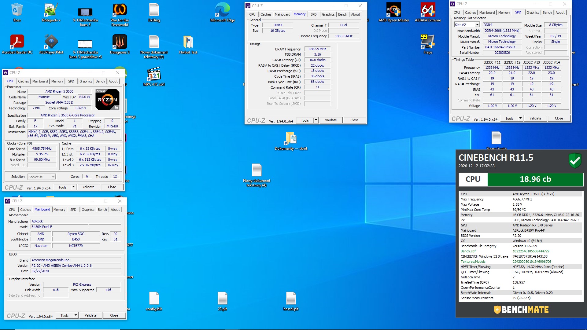Open the config.blk file icon
This screenshot has height=330, width=587.
154,301
